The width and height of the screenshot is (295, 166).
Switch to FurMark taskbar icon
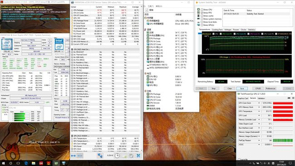[x=49, y=163]
